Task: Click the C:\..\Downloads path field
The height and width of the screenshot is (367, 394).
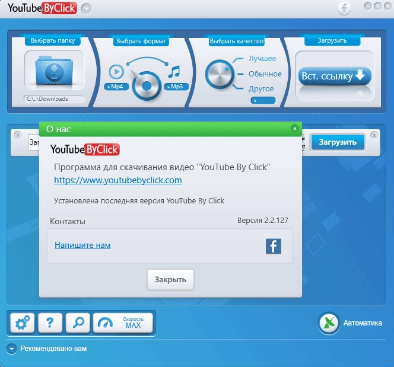Action: [54, 99]
